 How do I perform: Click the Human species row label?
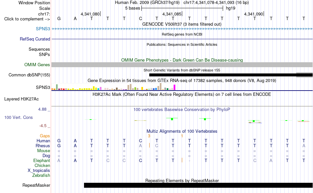click(43, 141)
